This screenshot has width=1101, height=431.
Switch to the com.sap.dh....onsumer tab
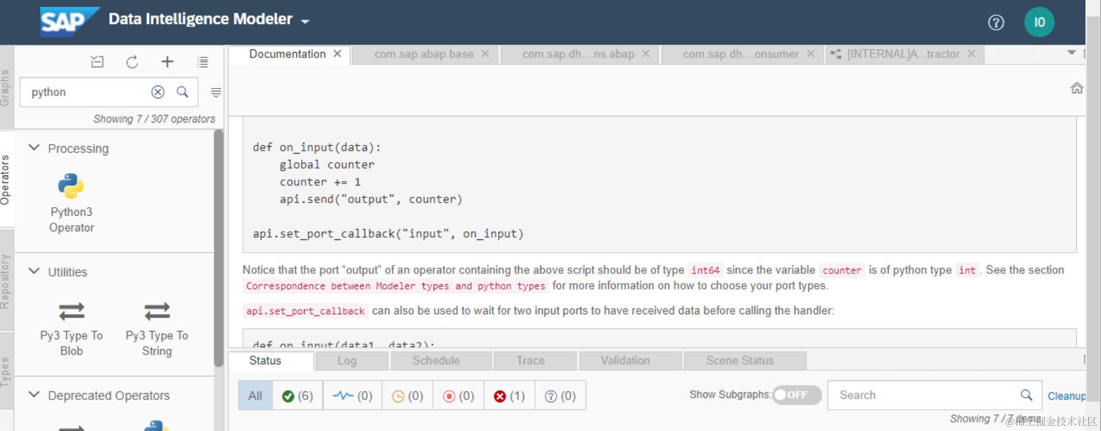(x=741, y=54)
